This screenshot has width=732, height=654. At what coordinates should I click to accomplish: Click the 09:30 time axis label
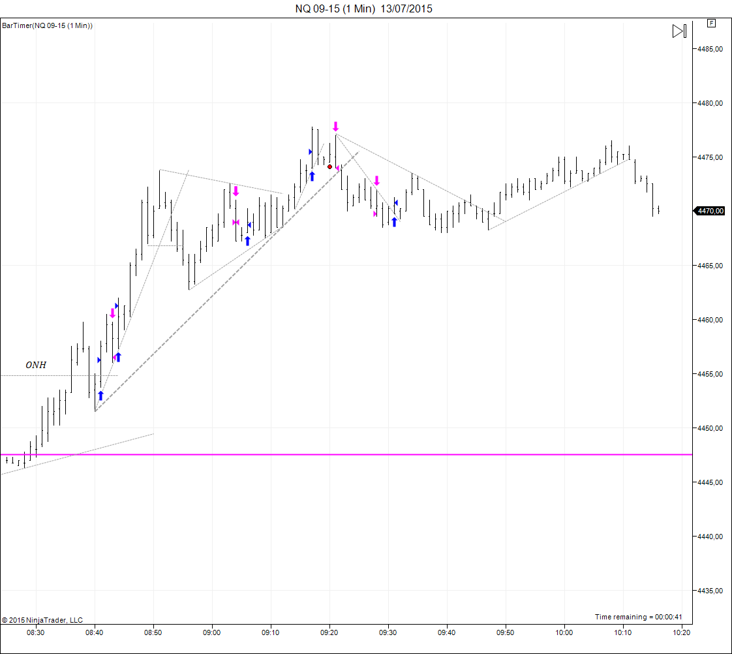point(388,632)
